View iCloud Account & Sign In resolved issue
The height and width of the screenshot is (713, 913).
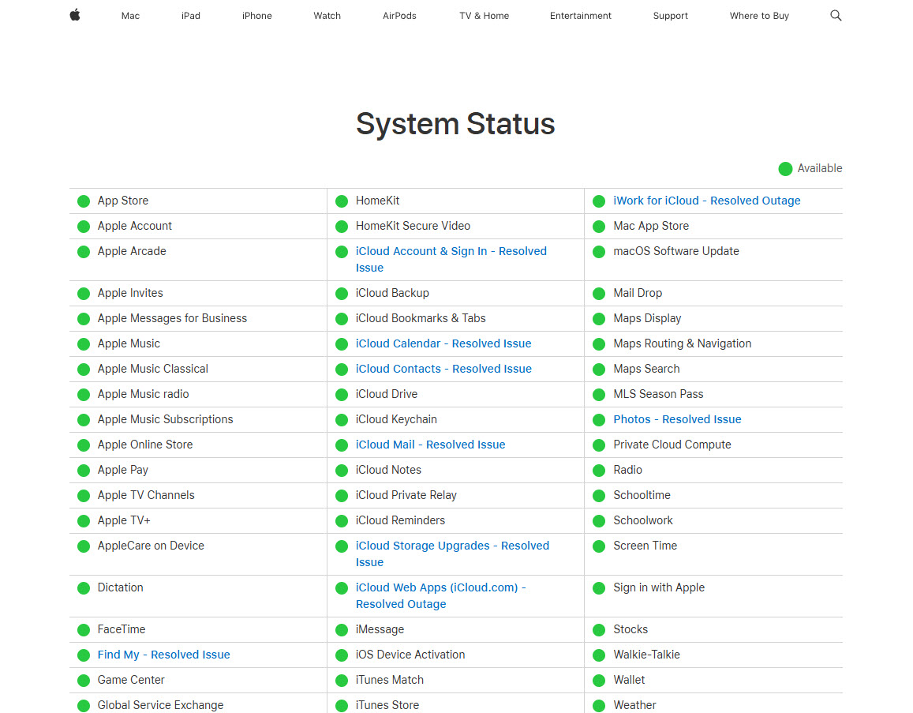click(451, 259)
